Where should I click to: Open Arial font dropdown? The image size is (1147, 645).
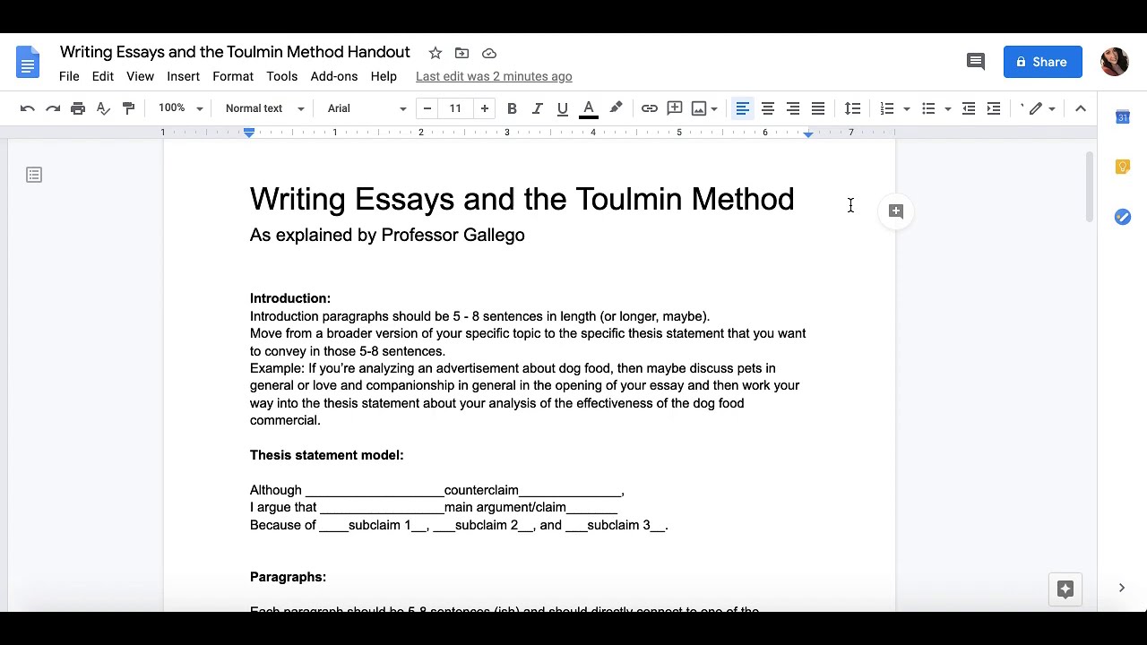[x=367, y=108]
